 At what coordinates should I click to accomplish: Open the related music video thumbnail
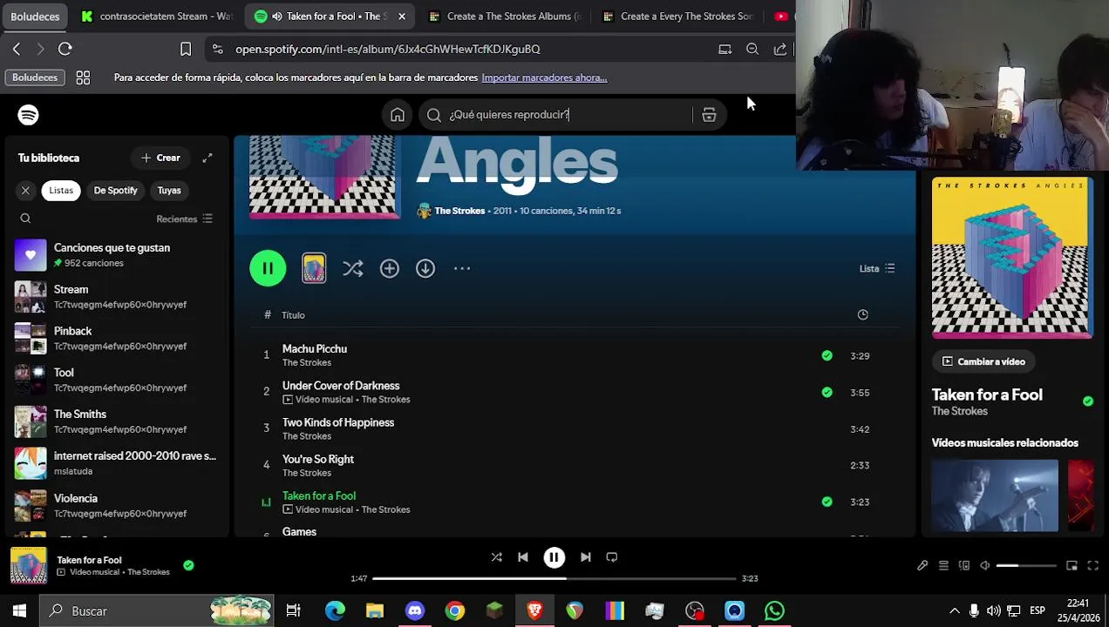click(x=995, y=496)
